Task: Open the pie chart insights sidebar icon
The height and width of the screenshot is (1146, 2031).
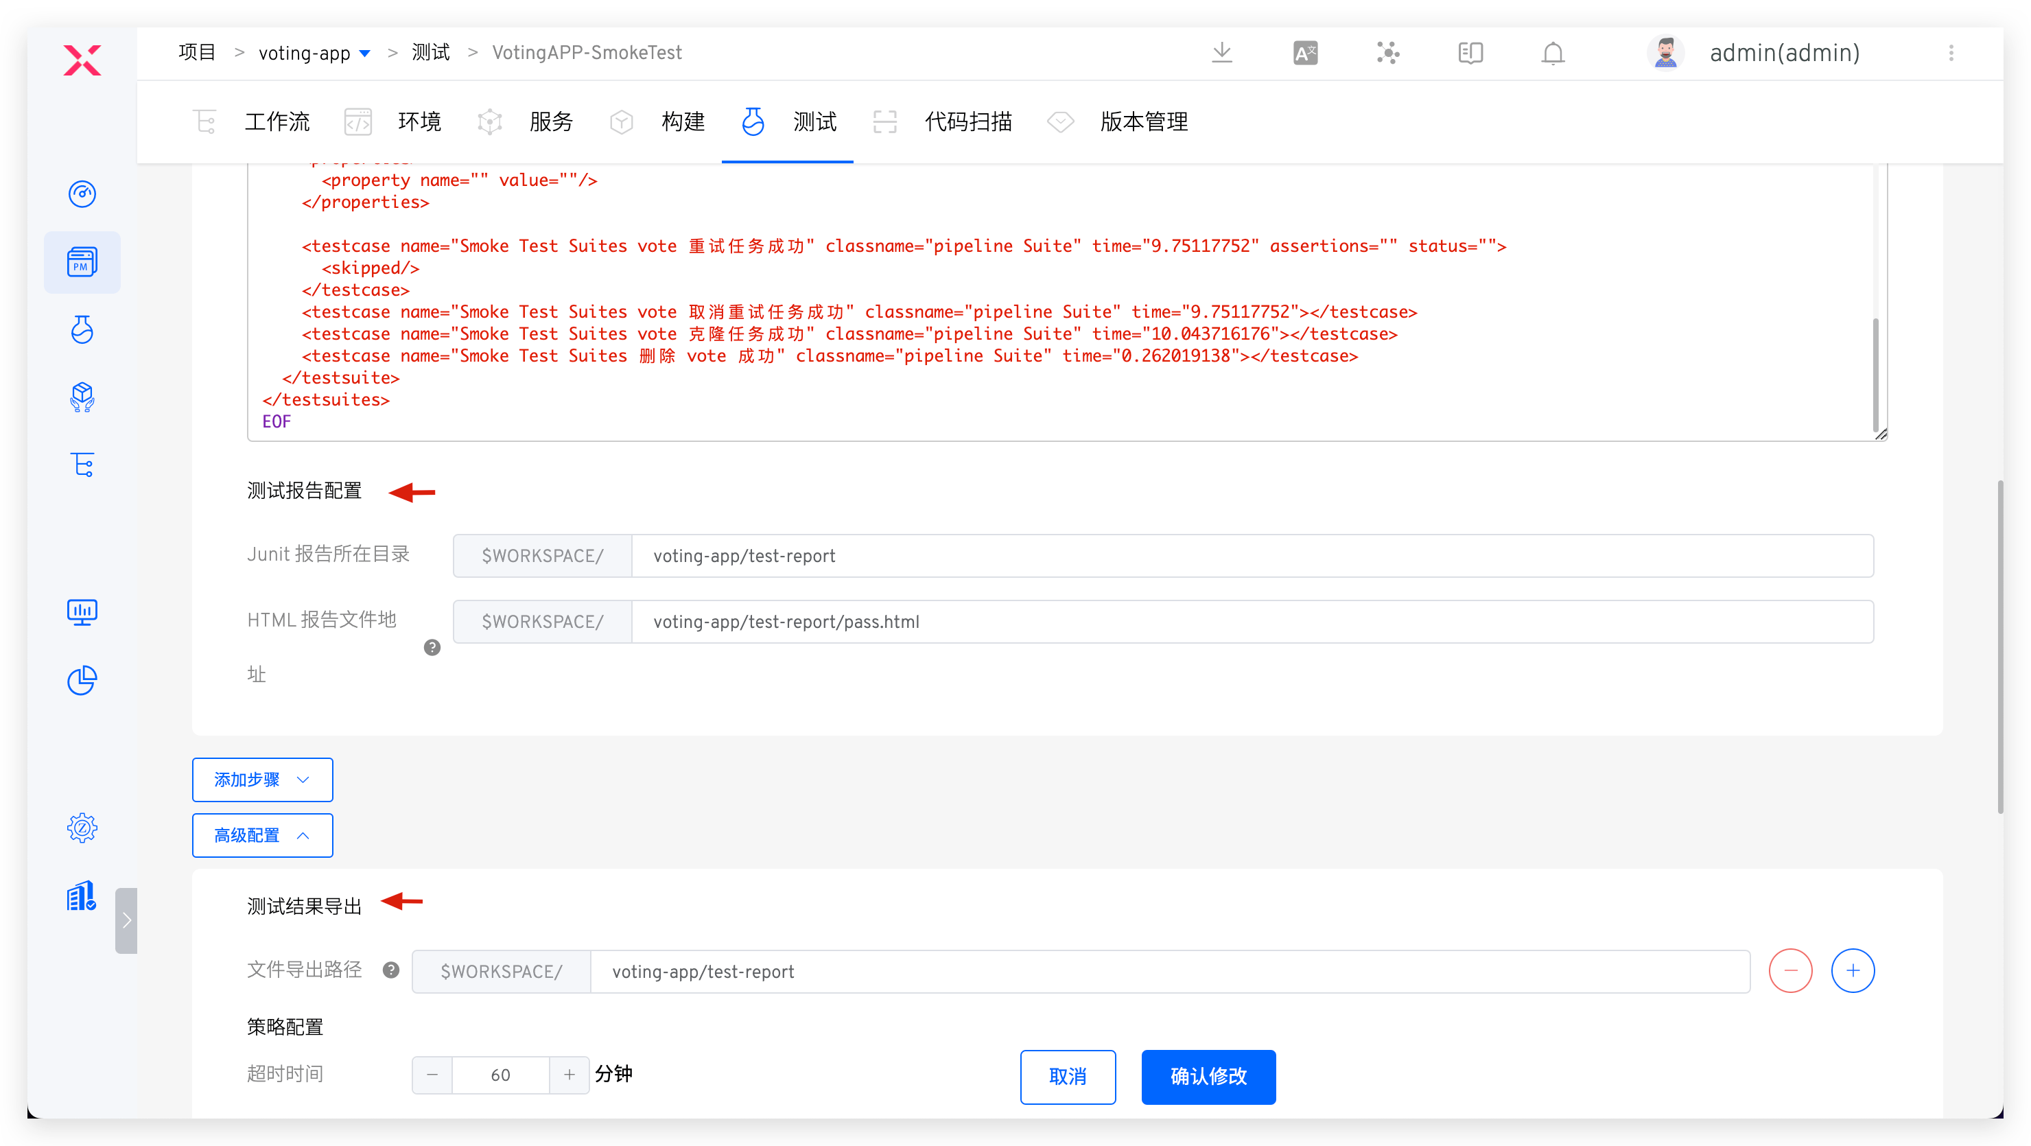Action: (82, 680)
